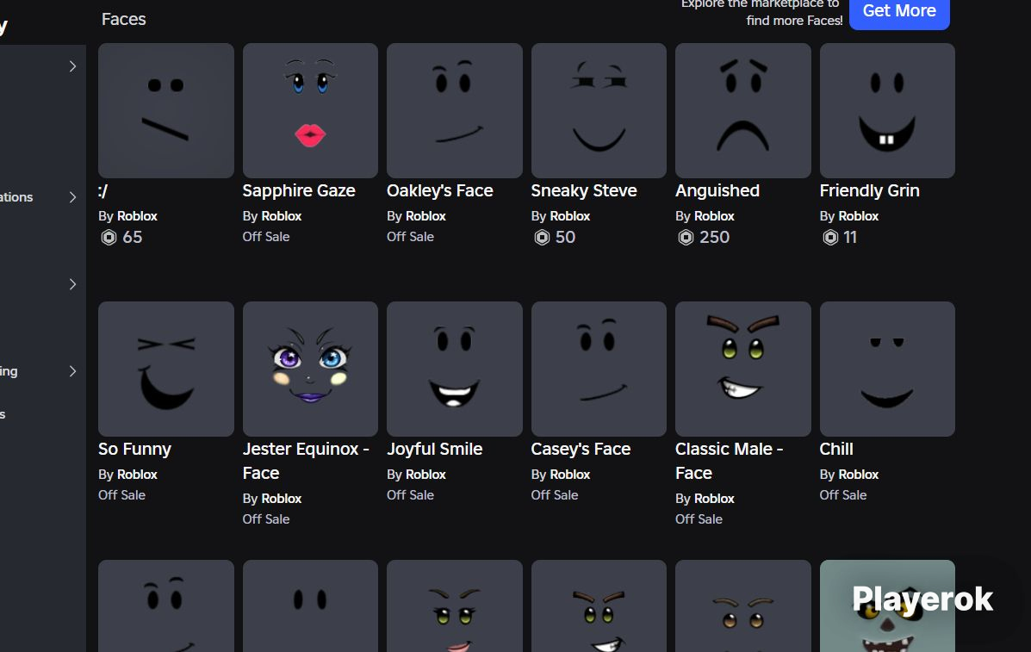Click Roblox creator link under So Funny

[x=138, y=475]
